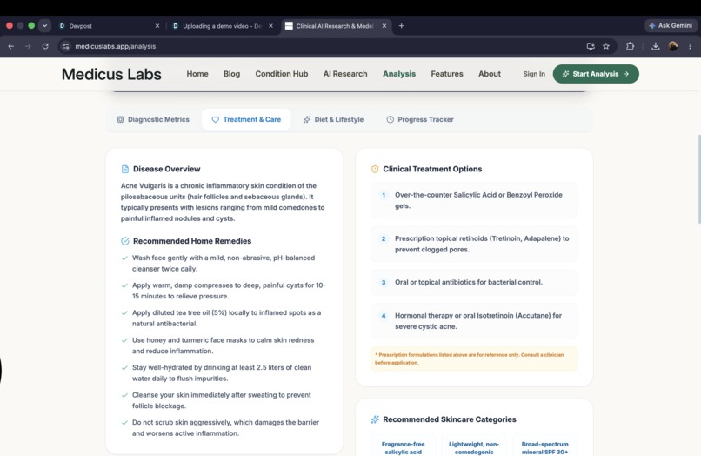Click the checkmark beside Cleanse your skin immediately
This screenshot has width=701, height=456.
[x=124, y=395]
